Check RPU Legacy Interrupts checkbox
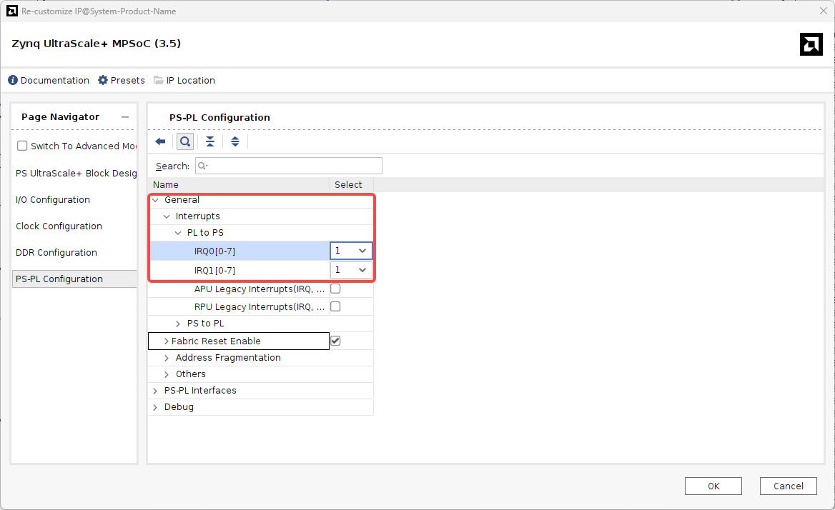The image size is (835, 510). point(335,306)
